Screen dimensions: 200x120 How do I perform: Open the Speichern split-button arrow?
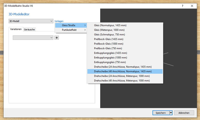pyautogui.click(x=171, y=113)
